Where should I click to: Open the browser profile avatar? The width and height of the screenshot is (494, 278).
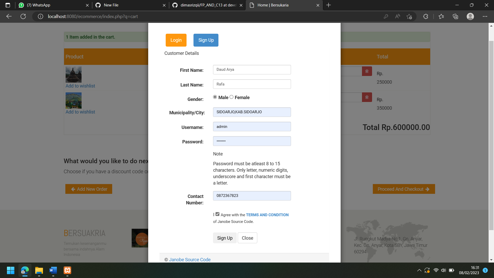(470, 16)
